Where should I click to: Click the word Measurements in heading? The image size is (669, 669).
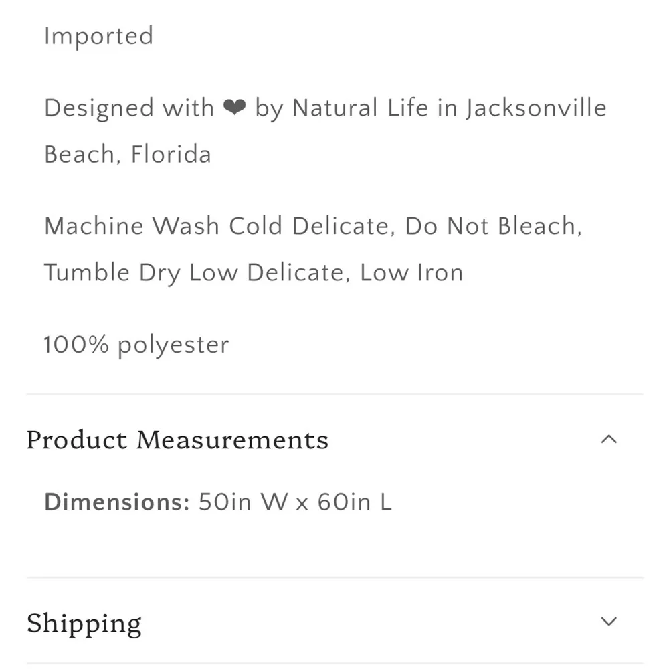coord(233,440)
